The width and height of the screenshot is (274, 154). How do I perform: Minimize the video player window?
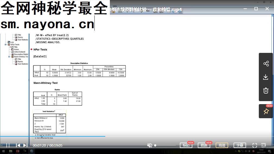click(x=245, y=9)
